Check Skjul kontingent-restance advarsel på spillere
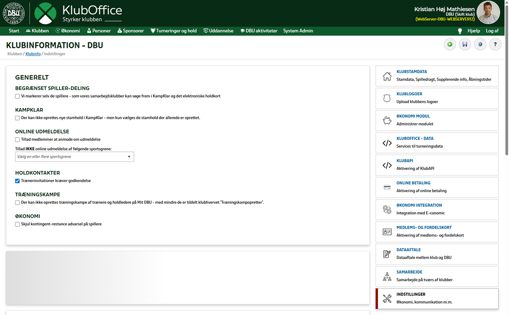 (x=18, y=224)
